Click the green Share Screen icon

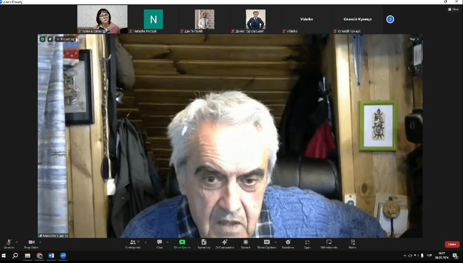pos(182,242)
